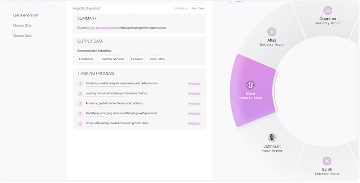Select the Nova Industry Scout segment
The image size is (360, 183).
(252, 91)
